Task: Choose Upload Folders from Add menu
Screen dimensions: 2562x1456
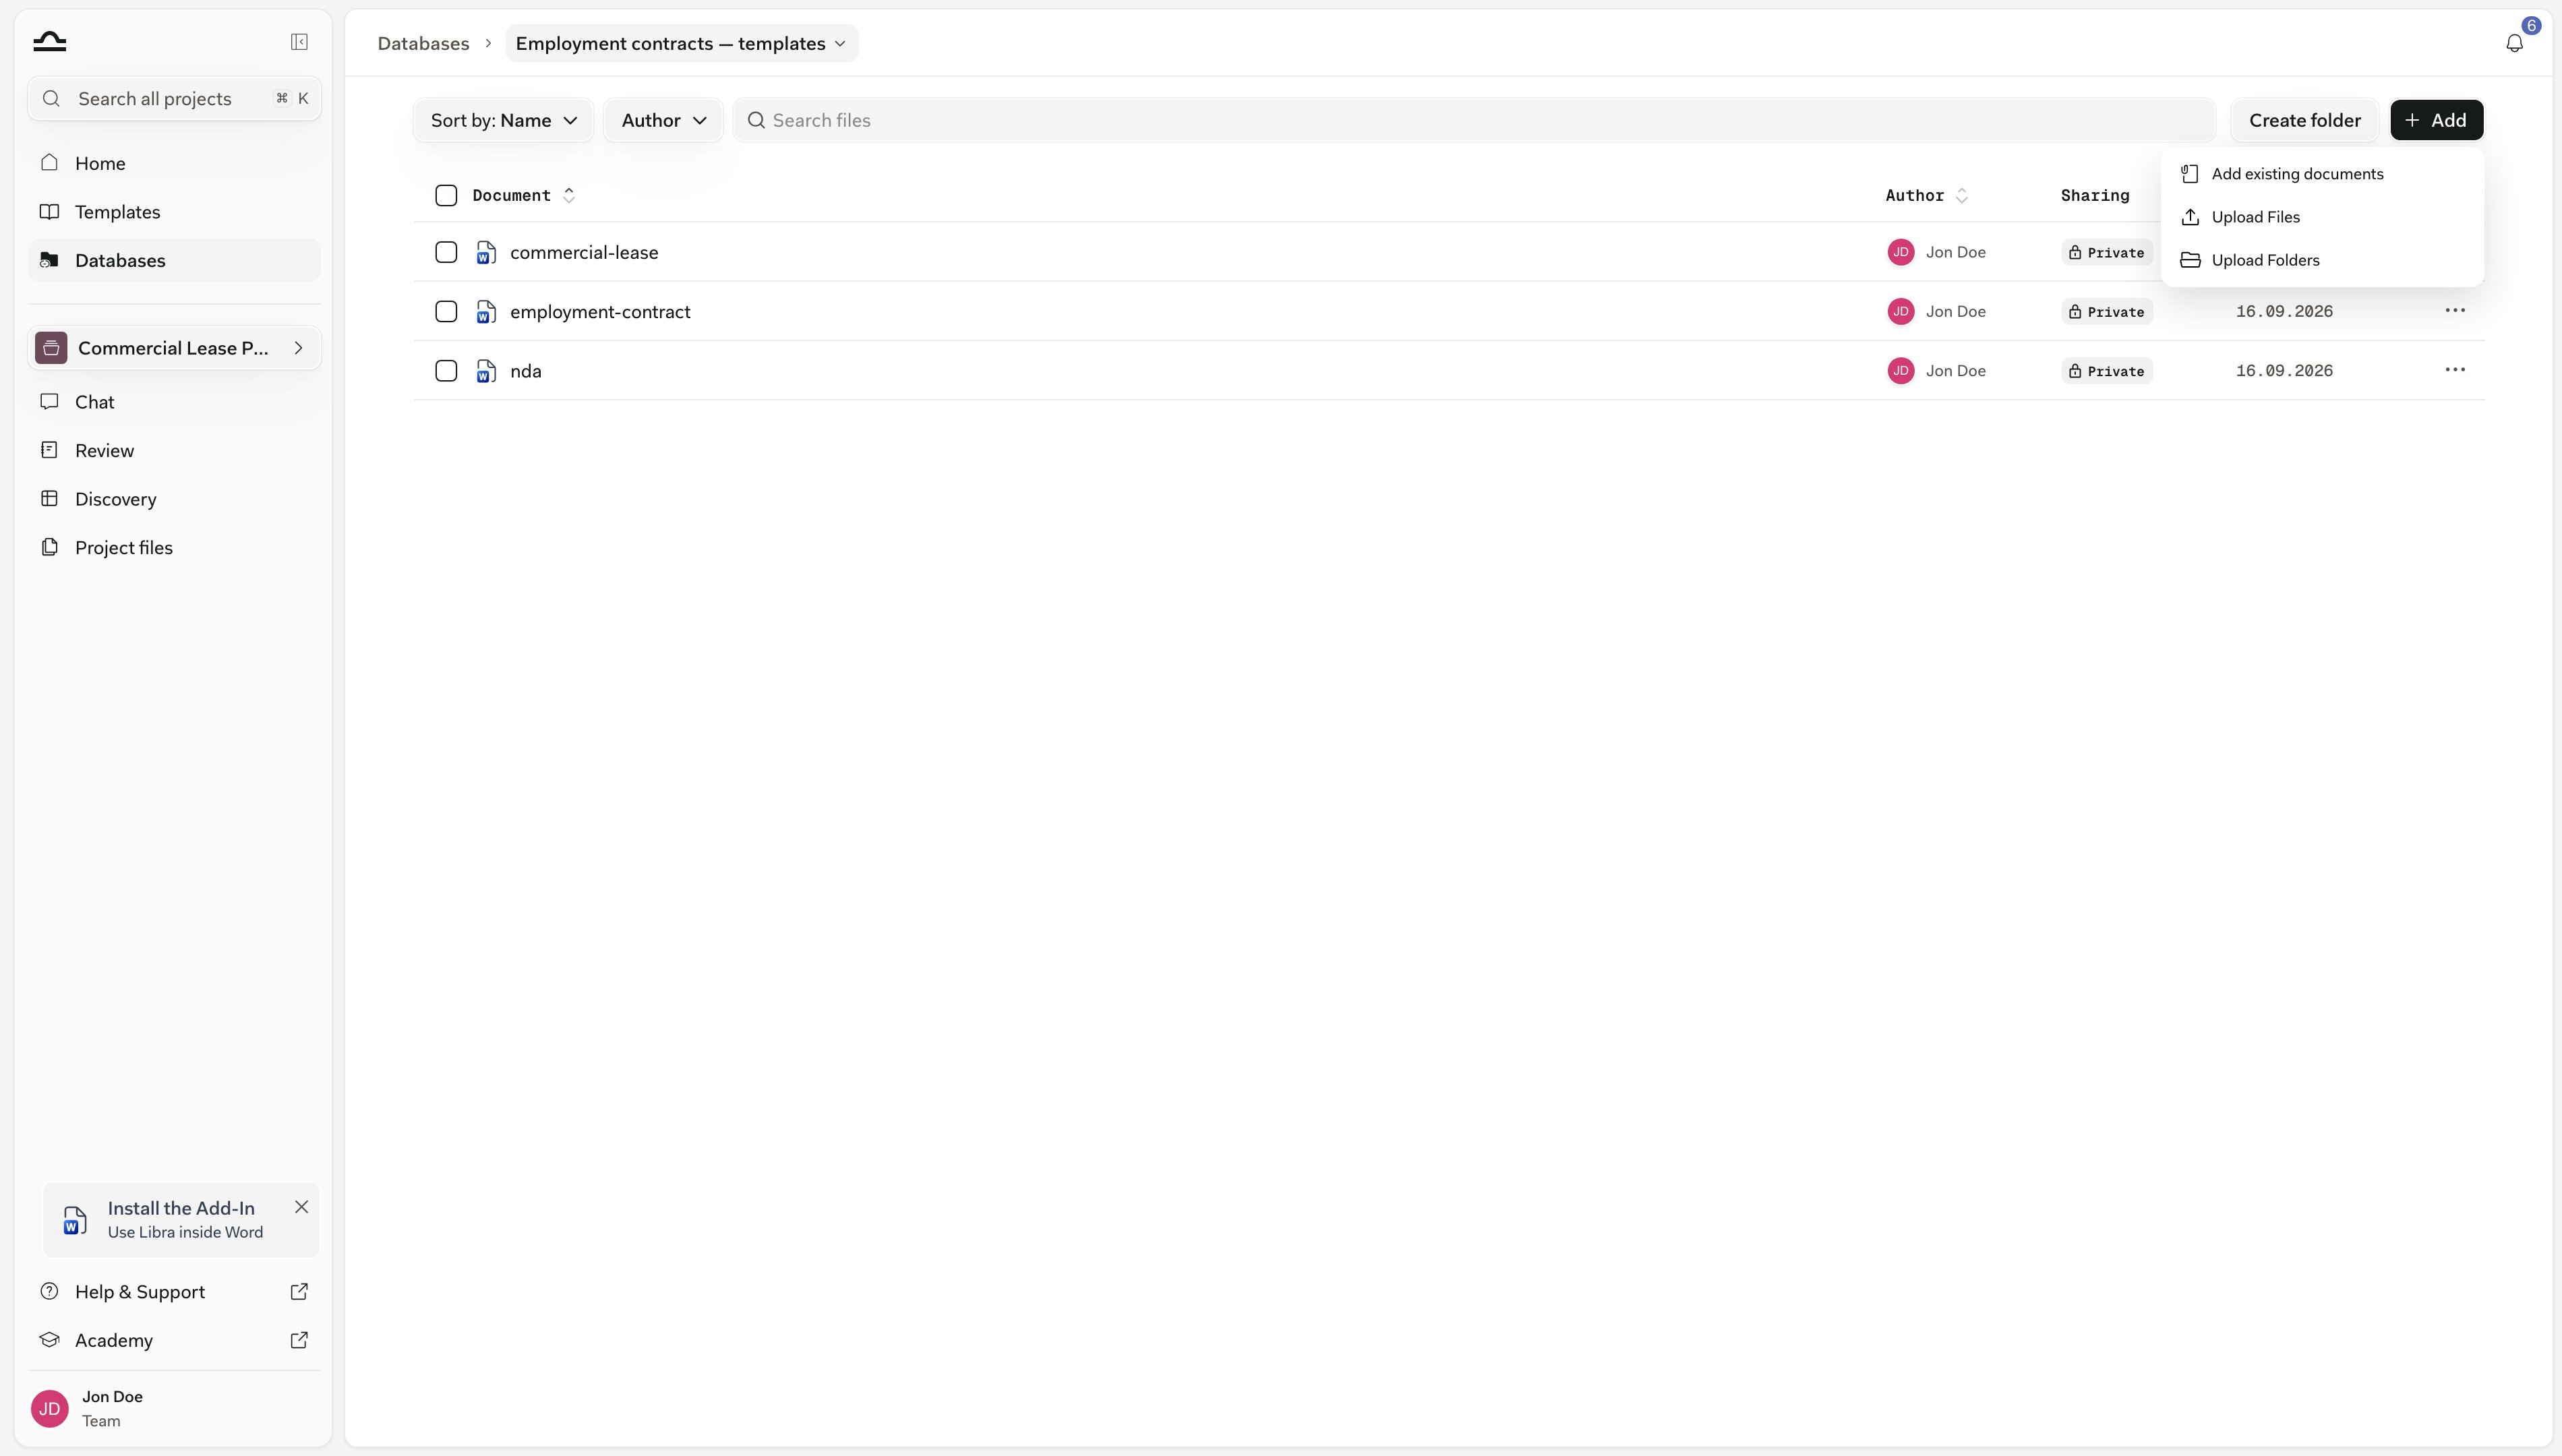Action: click(2322, 260)
